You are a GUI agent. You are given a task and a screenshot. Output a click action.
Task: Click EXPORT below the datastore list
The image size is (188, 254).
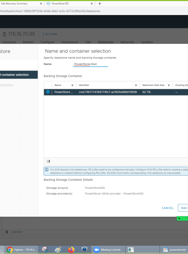point(17,232)
